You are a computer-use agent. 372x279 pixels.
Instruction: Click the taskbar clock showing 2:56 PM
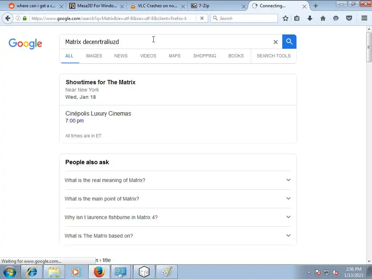pos(354,272)
